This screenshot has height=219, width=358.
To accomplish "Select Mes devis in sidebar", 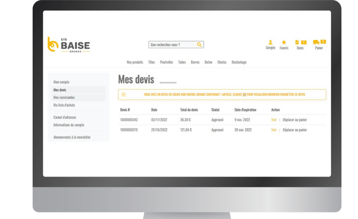I will (79, 90).
